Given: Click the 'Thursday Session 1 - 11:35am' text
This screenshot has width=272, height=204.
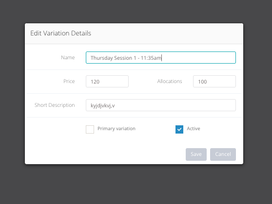Looking at the screenshot, I should (126, 58).
